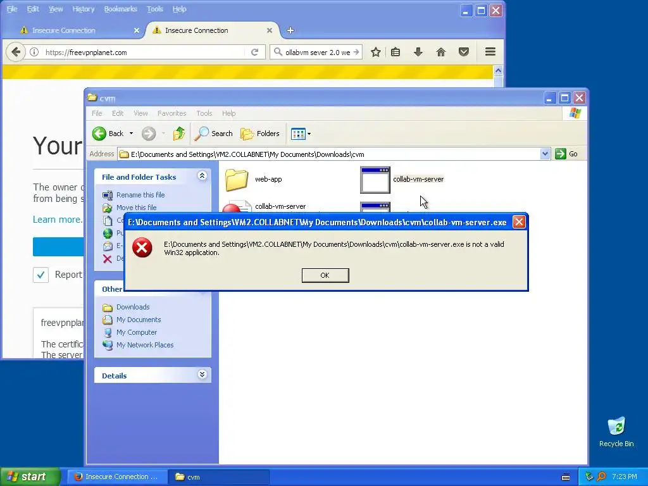Open the Firefox hamburger menu
Screen dimensions: 648x486
tap(490, 52)
